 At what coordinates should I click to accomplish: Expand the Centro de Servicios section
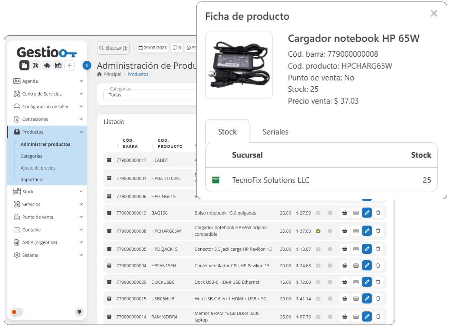click(x=47, y=94)
